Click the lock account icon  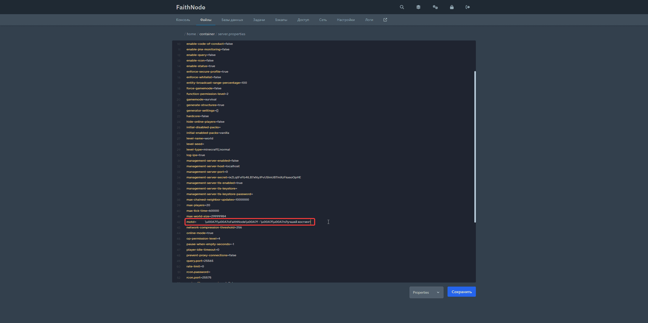click(452, 7)
